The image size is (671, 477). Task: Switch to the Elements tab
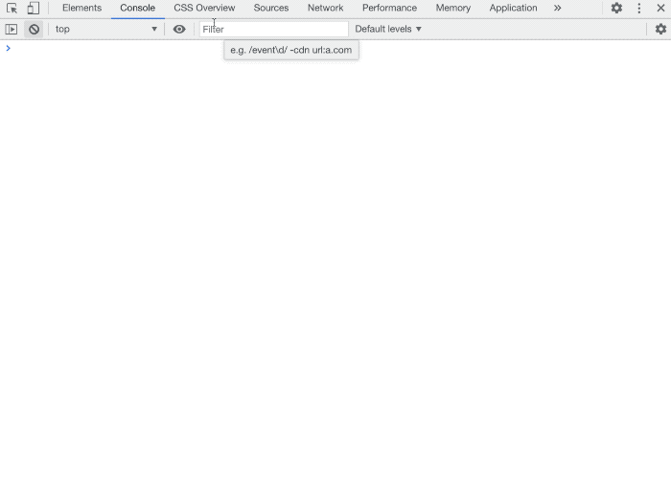(x=81, y=8)
